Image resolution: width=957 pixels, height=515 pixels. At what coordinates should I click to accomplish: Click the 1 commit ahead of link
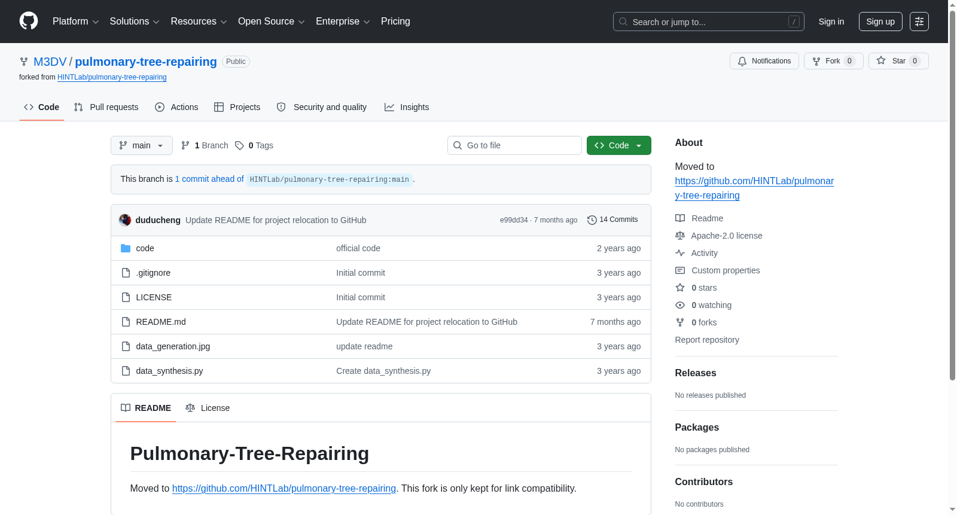(209, 179)
